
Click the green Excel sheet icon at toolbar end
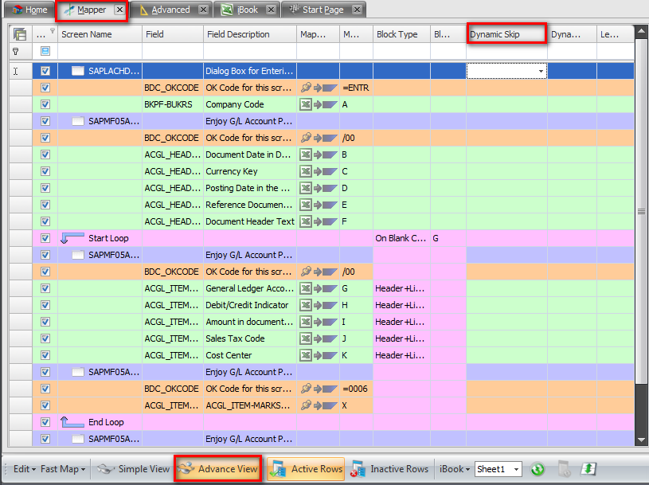(x=588, y=469)
